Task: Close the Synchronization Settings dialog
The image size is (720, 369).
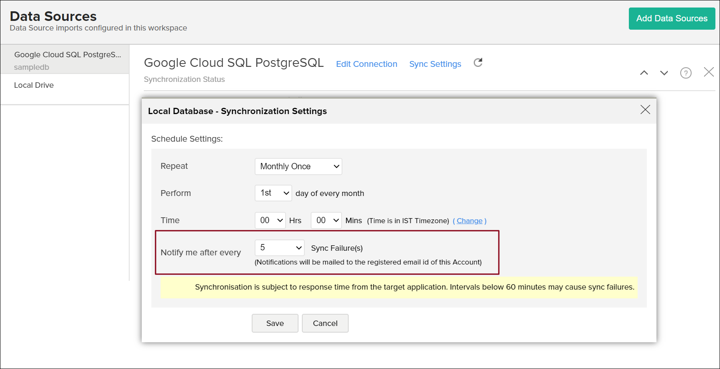Action: pyautogui.click(x=645, y=109)
